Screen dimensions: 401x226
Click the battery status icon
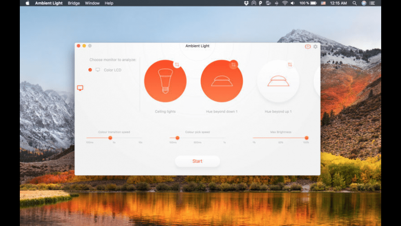click(313, 3)
